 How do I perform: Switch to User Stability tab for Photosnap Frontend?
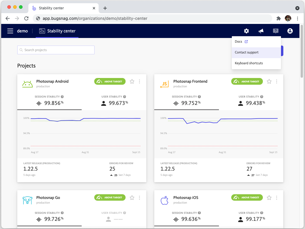pyautogui.click(x=251, y=101)
